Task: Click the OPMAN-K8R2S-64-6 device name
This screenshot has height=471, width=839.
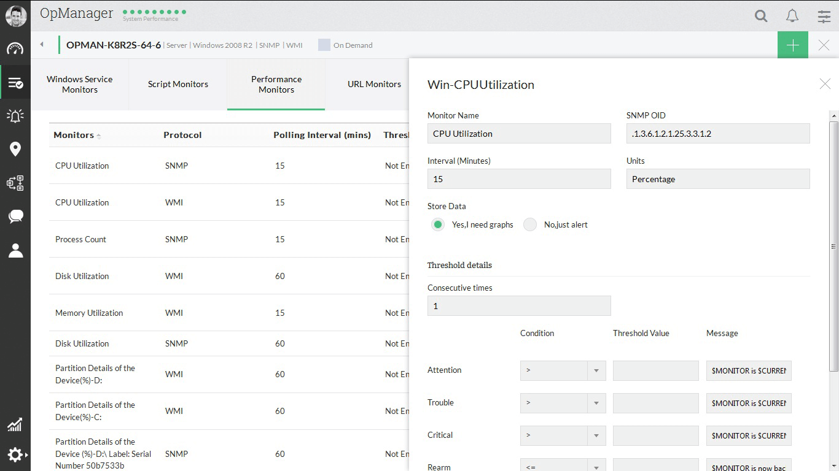Action: 114,45
